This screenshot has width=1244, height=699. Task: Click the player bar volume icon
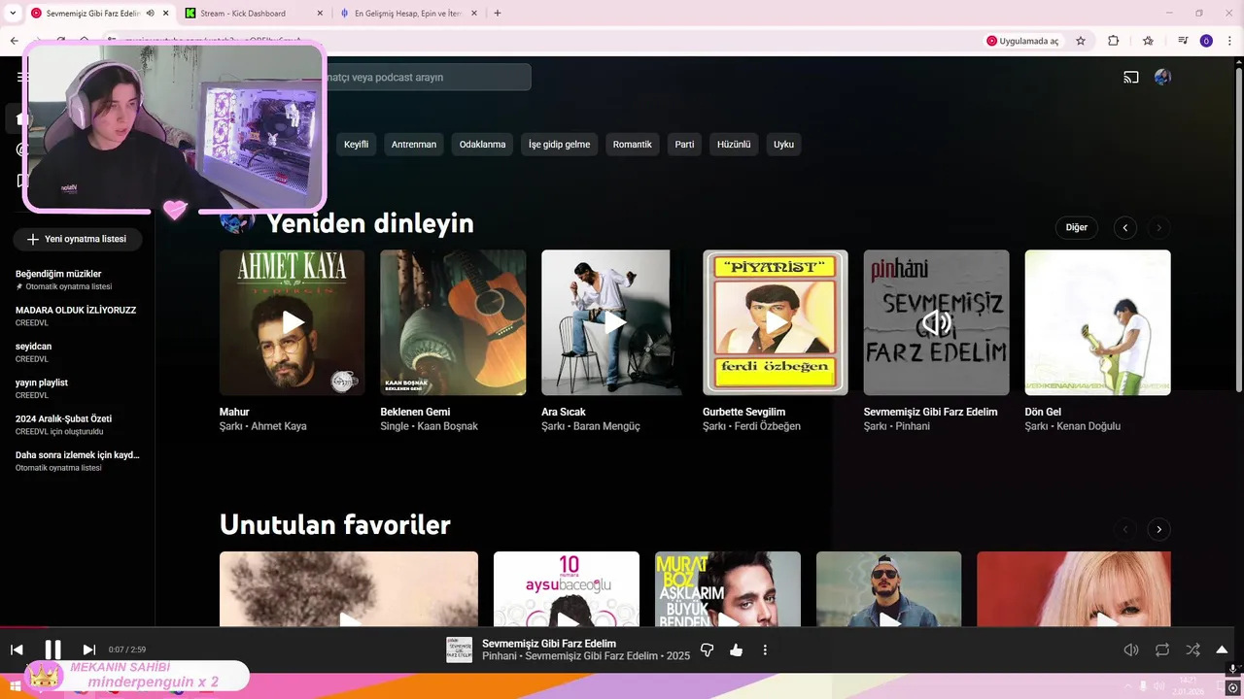(1131, 649)
